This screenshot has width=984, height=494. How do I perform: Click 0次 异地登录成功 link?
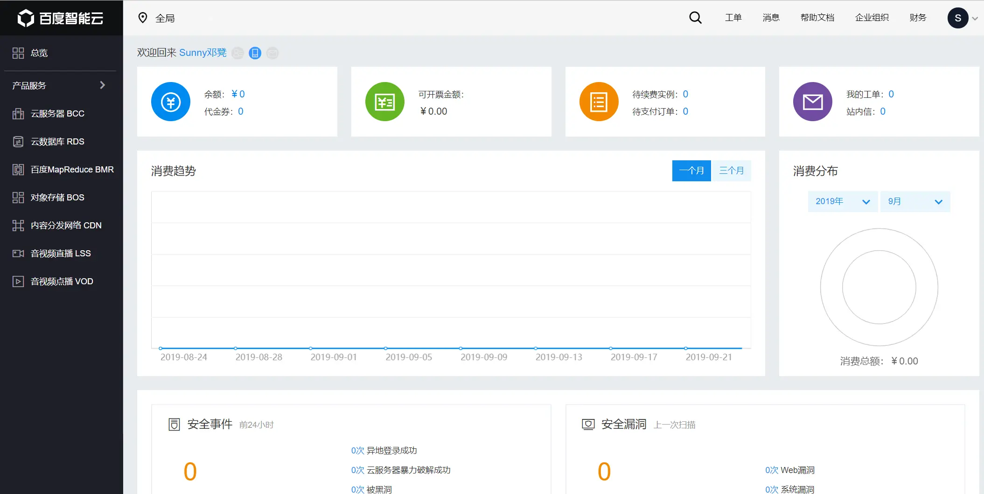tap(384, 451)
